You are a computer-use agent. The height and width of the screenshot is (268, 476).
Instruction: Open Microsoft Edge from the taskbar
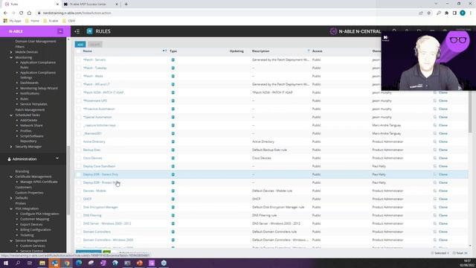[79, 263]
